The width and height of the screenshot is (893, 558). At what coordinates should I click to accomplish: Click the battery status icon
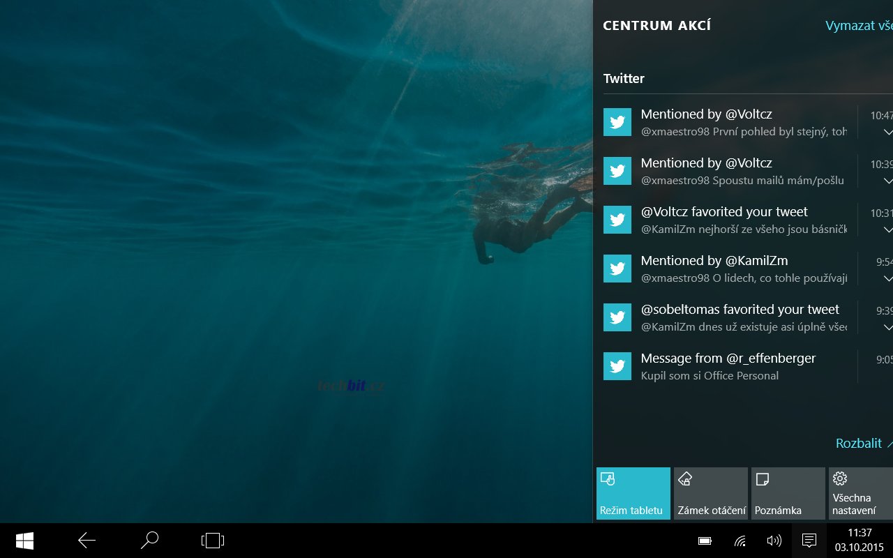705,541
